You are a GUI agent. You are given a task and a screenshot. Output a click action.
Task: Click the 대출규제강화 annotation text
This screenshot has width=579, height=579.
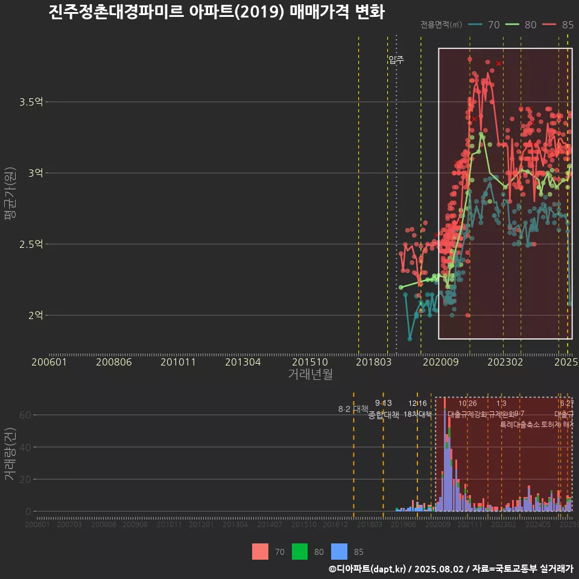tap(467, 414)
